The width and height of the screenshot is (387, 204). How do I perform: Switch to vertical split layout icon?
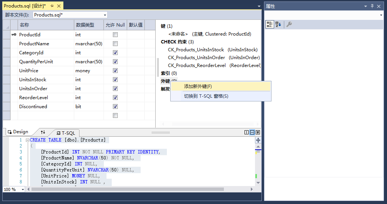pos(246,132)
